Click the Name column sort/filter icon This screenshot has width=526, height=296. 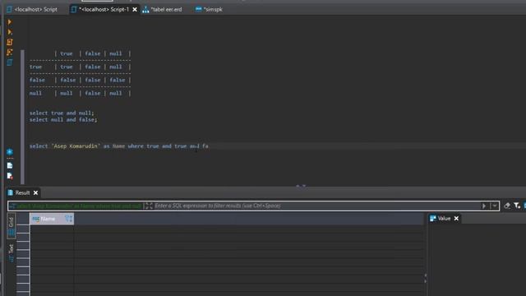[x=69, y=219]
